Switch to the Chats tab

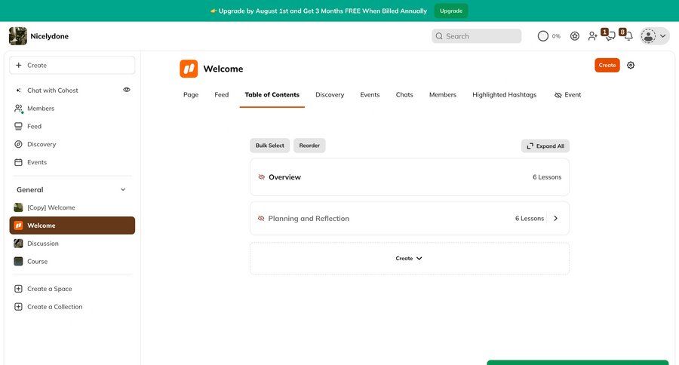[x=404, y=94]
